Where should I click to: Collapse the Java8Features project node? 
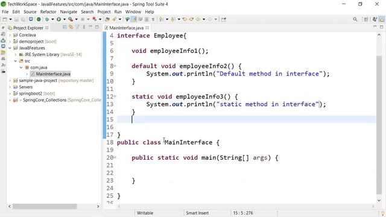coord(10,48)
